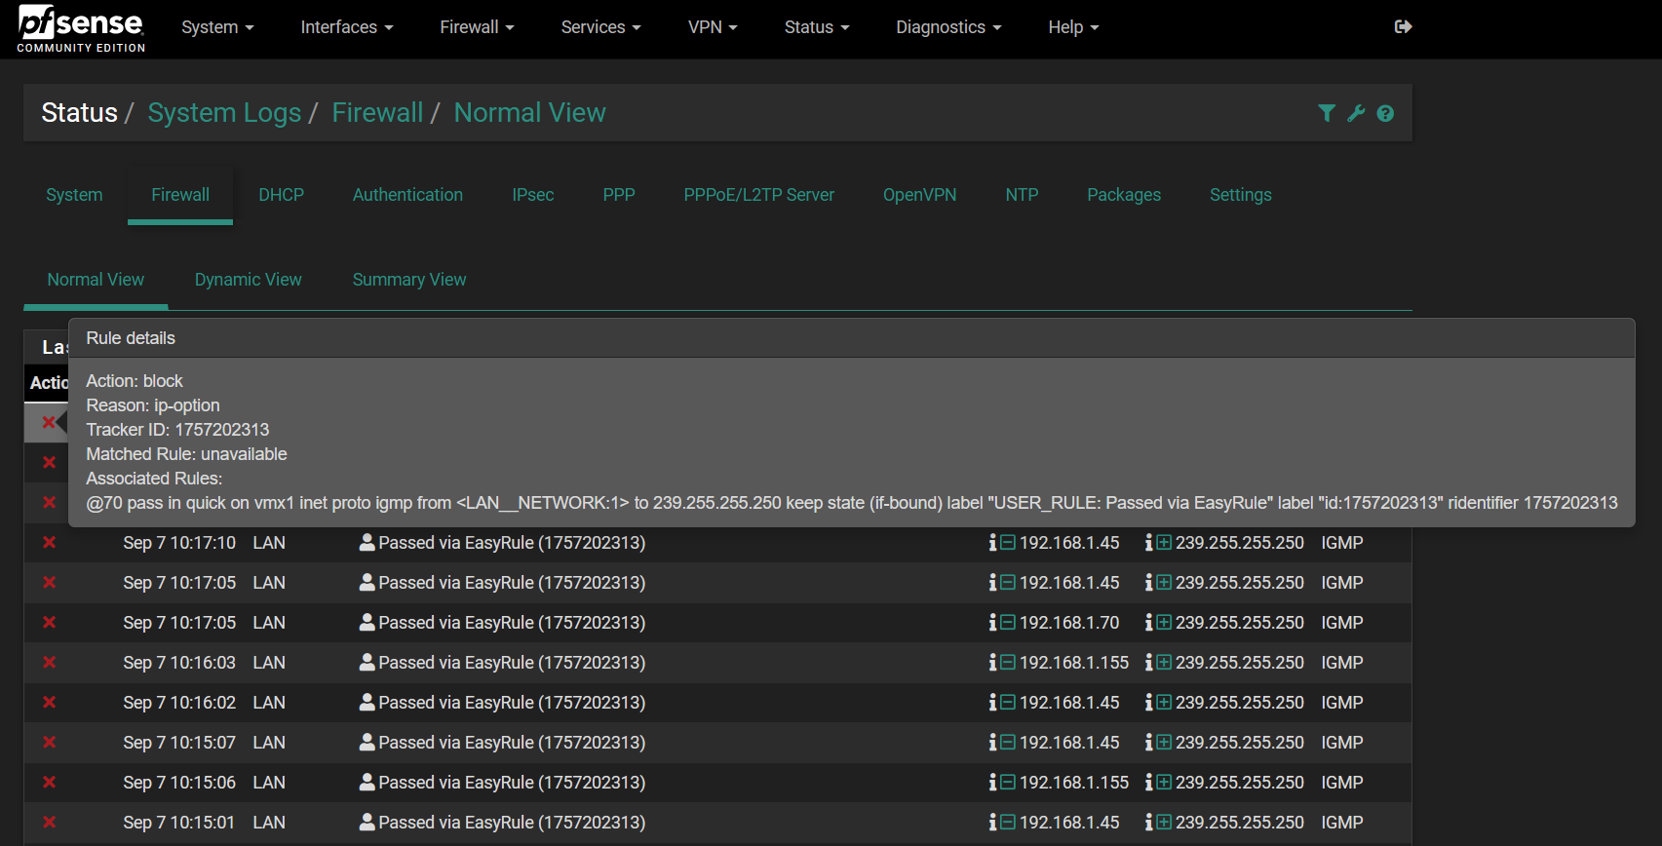Go home via the pfSense logo

point(81,28)
